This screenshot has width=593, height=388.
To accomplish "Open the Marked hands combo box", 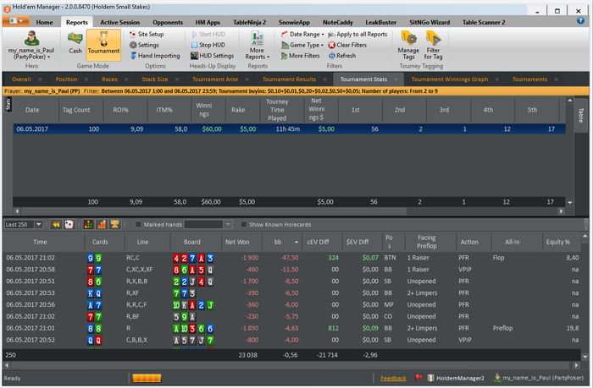I will (x=208, y=225).
